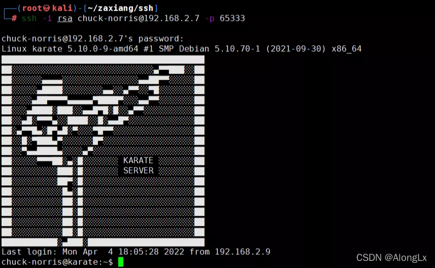The width and height of the screenshot is (435, 268).
Task: Click the 'SERVER' word in the ASCII art
Action: coord(138,171)
